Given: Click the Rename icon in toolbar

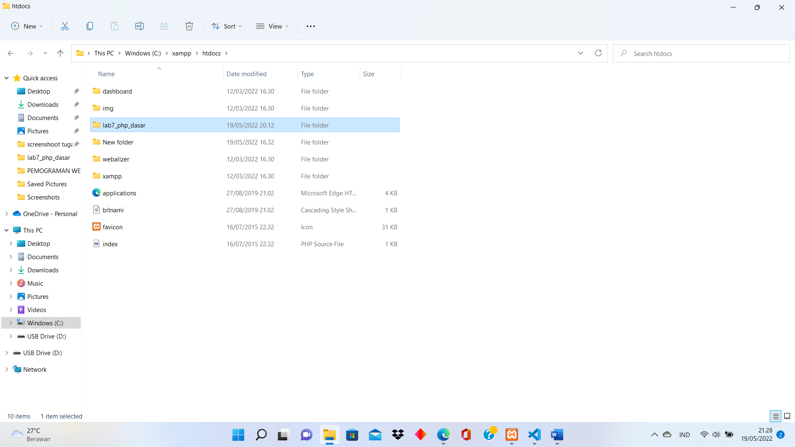Looking at the screenshot, I should (140, 26).
